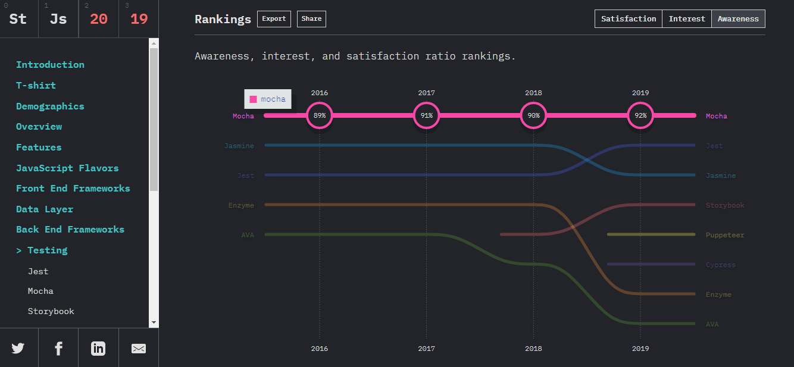
Task: Click the Facebook share icon
Action: (58, 349)
